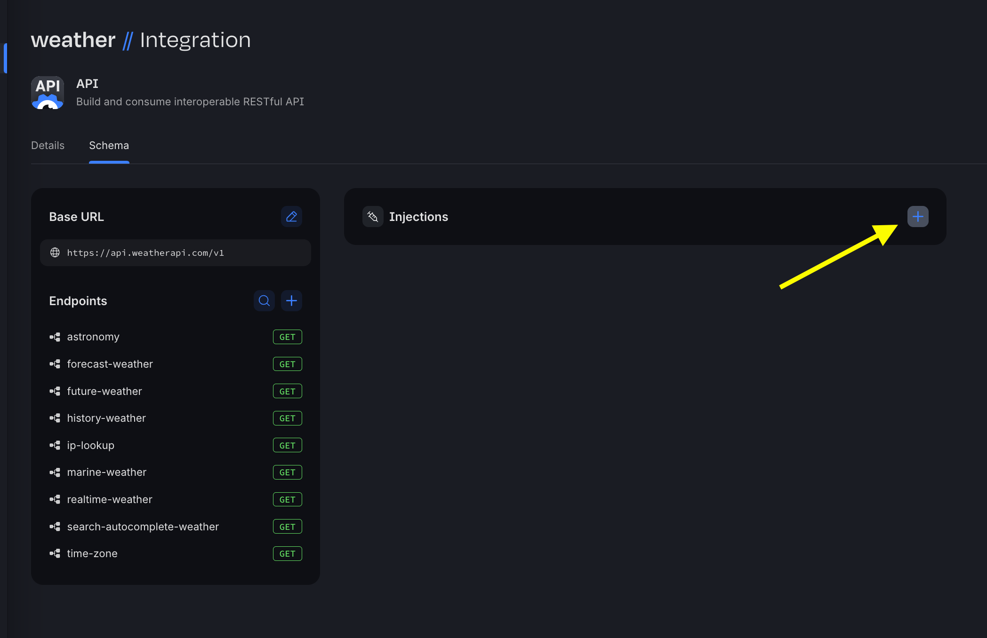Screen dimensions: 987x638
Task: Open the forecast-weather endpoint
Action: coord(110,364)
